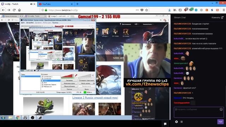Screen dimensions: 226x127
Task: Open RAZUMOVSKY228 name on 'ручки вышеее' message
Action: point(182,49)
